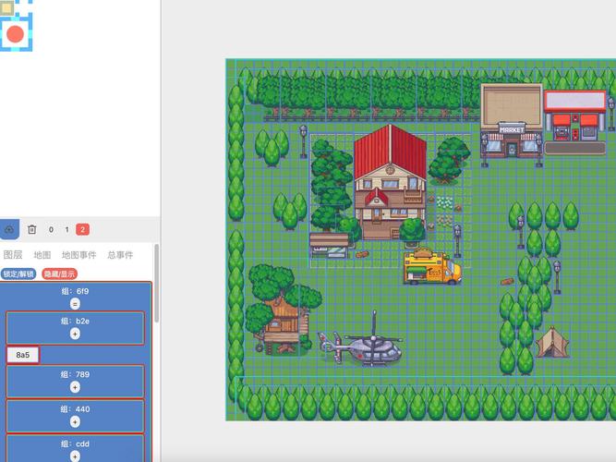The width and height of the screenshot is (616, 462).
Task: Click the 8a5 layer item
Action: [23, 355]
